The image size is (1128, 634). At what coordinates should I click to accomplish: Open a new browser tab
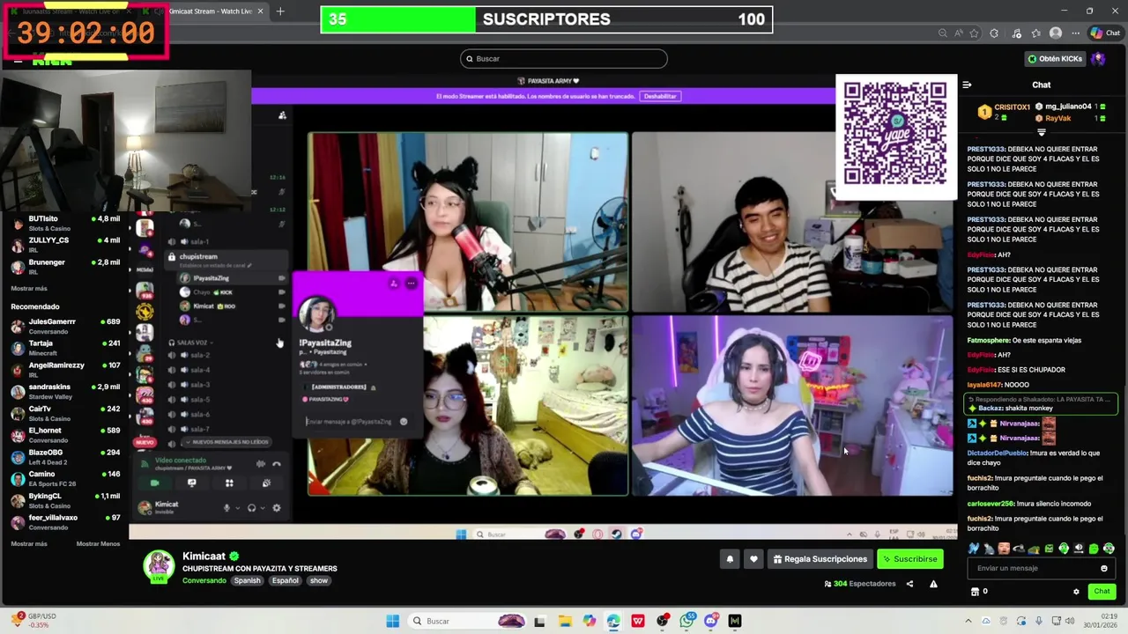click(x=280, y=11)
